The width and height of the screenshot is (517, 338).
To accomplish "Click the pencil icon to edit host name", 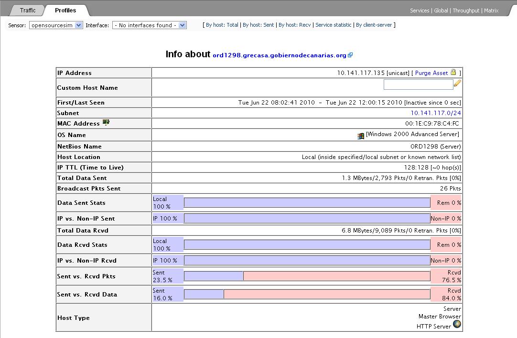I will 457,83.
